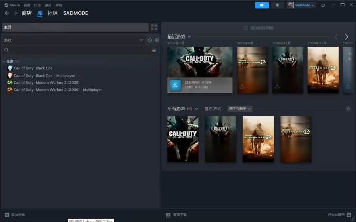Expand the 游戏 filter dropdown
This screenshot has width=356, height=222.
pyautogui.click(x=74, y=40)
